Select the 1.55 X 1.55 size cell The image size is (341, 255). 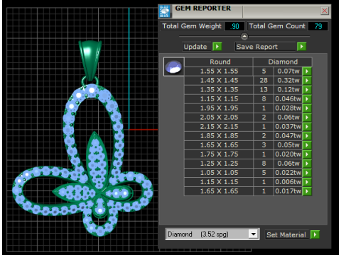(x=219, y=71)
